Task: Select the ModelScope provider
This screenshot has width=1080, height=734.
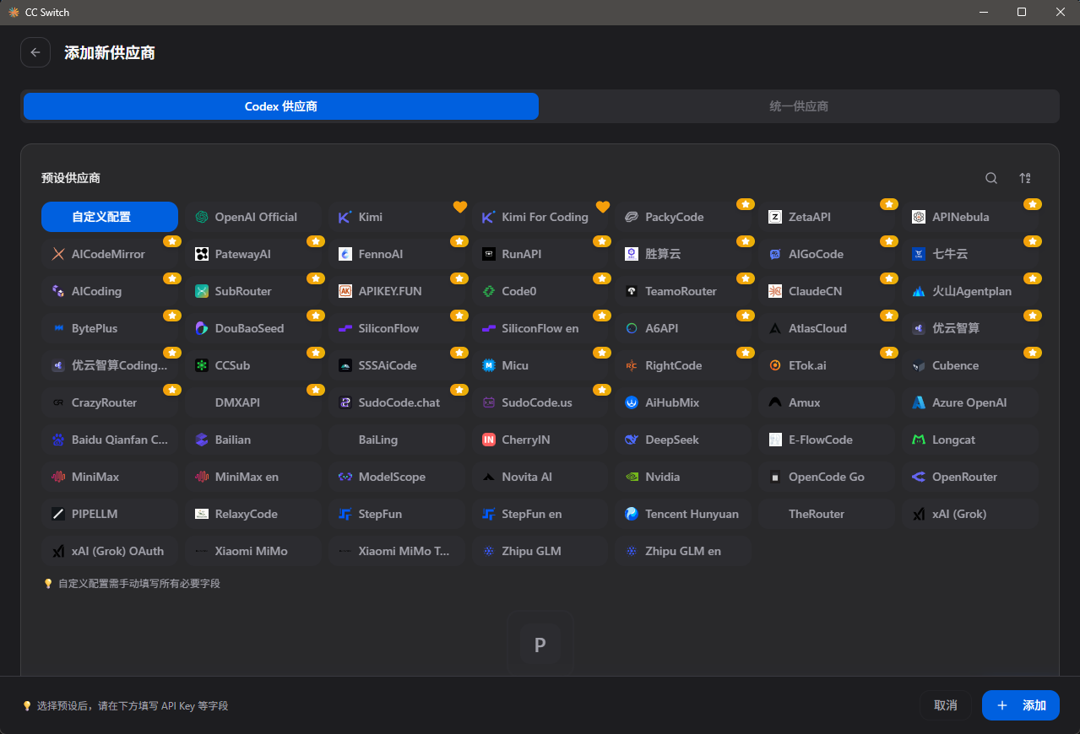Action: pos(397,477)
